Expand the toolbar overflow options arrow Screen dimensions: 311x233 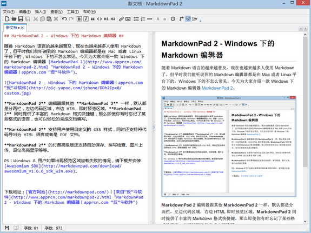click(200, 20)
